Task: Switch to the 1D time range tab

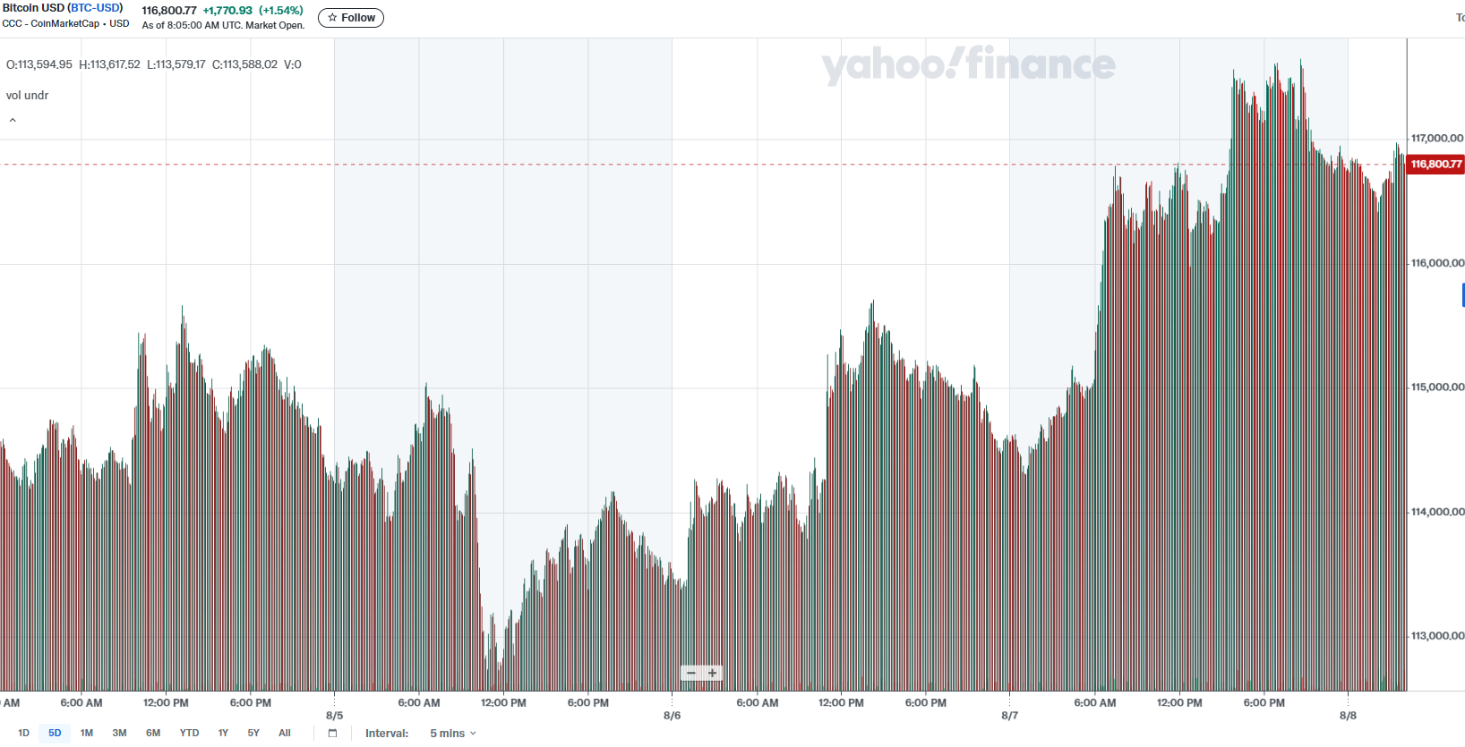Action: point(22,733)
